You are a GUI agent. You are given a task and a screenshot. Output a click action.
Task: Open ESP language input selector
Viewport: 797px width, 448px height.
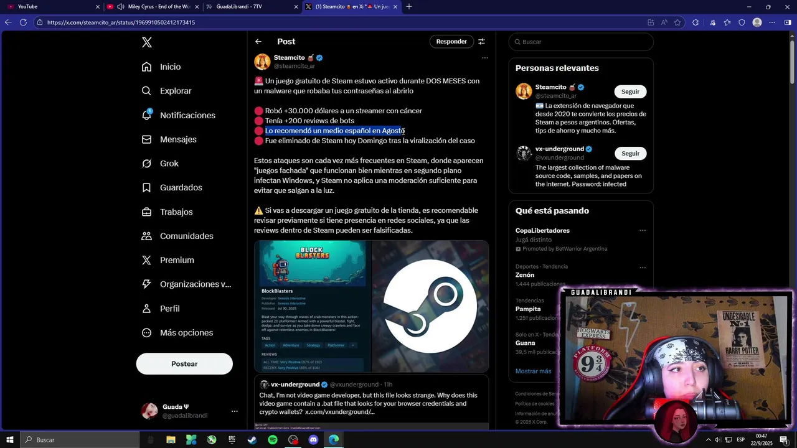(x=741, y=440)
